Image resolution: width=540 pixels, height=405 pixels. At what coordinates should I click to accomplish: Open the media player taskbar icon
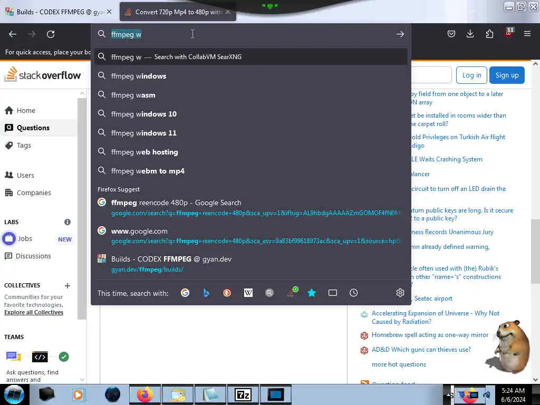tap(78, 394)
